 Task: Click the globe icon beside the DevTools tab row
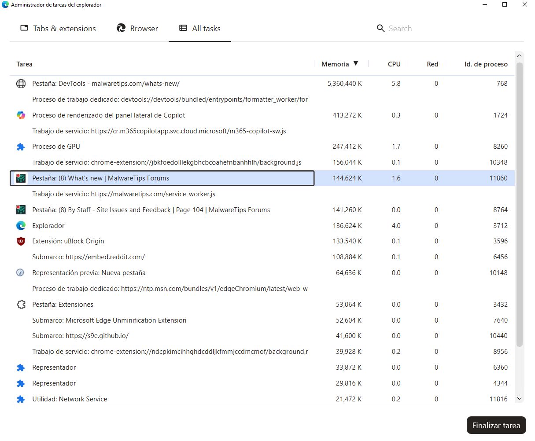(x=21, y=84)
